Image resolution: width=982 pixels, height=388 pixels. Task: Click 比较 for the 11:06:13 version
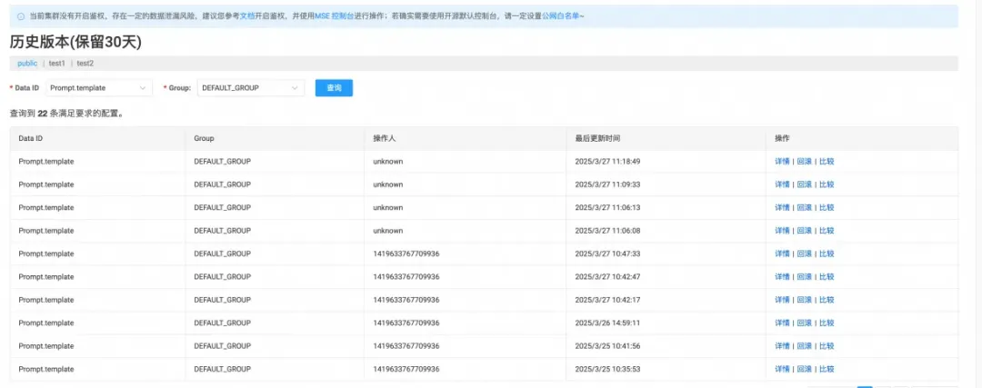tap(827, 208)
